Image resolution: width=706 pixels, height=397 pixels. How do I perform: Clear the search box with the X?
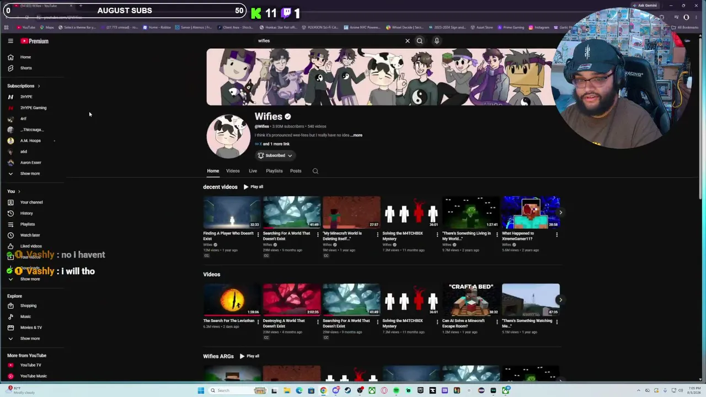pyautogui.click(x=408, y=41)
